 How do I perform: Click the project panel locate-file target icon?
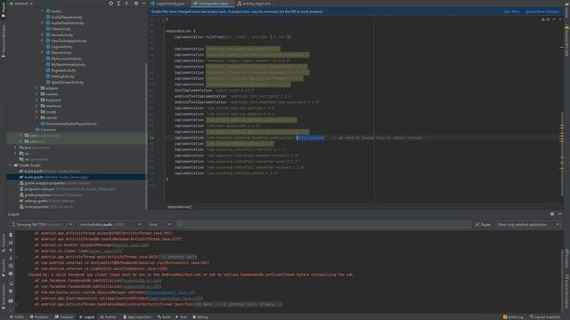(x=110, y=4)
